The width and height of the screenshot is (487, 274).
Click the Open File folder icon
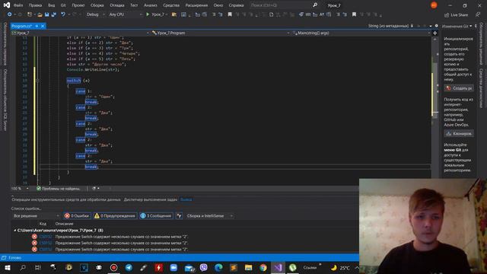40,14
